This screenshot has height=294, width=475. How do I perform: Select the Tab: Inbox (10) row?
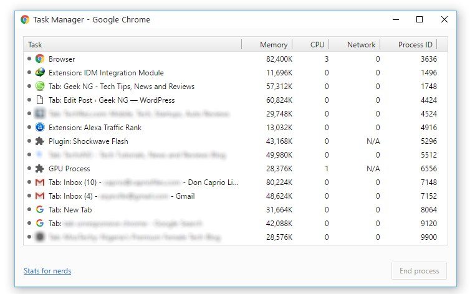236,183
